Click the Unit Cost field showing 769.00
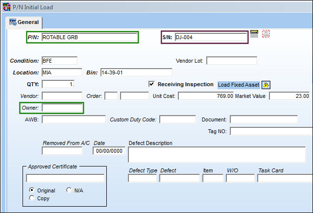The height and width of the screenshot is (213, 313). [206, 96]
